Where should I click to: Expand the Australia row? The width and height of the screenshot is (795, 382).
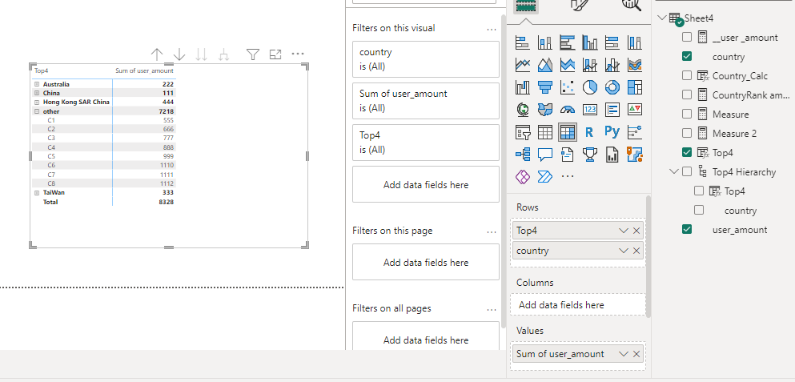37,84
